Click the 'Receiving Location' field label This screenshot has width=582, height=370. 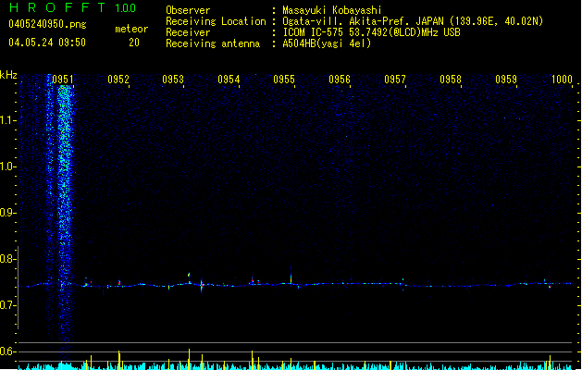pos(216,21)
